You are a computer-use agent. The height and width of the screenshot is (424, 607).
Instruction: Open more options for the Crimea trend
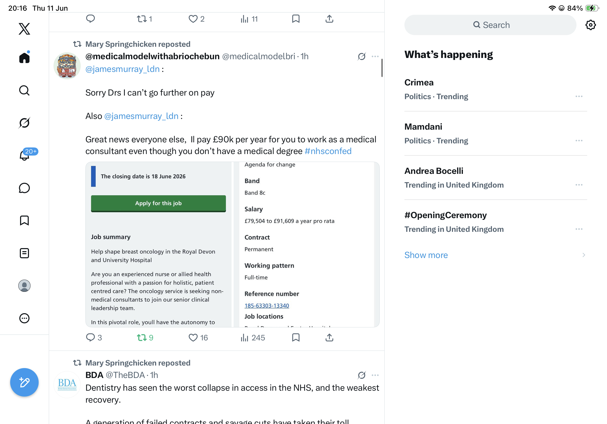pyautogui.click(x=579, y=97)
